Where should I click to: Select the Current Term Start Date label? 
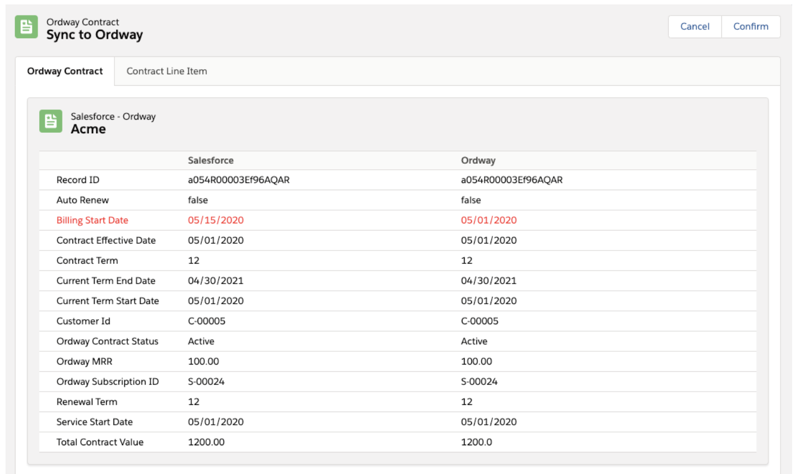click(x=108, y=301)
